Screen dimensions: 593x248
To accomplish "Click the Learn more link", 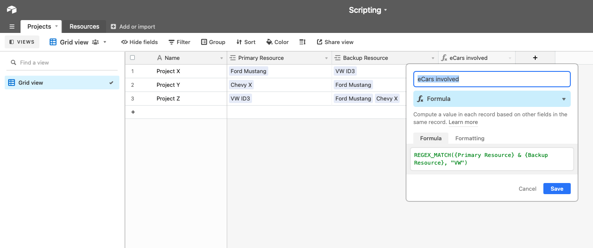I will [463, 122].
